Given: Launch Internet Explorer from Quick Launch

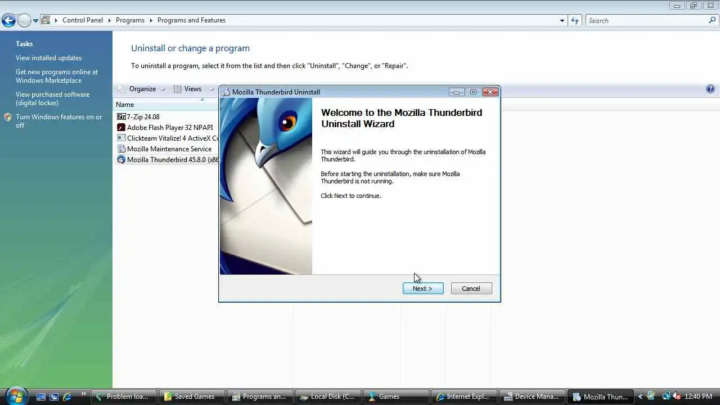Looking at the screenshot, I should coord(67,397).
